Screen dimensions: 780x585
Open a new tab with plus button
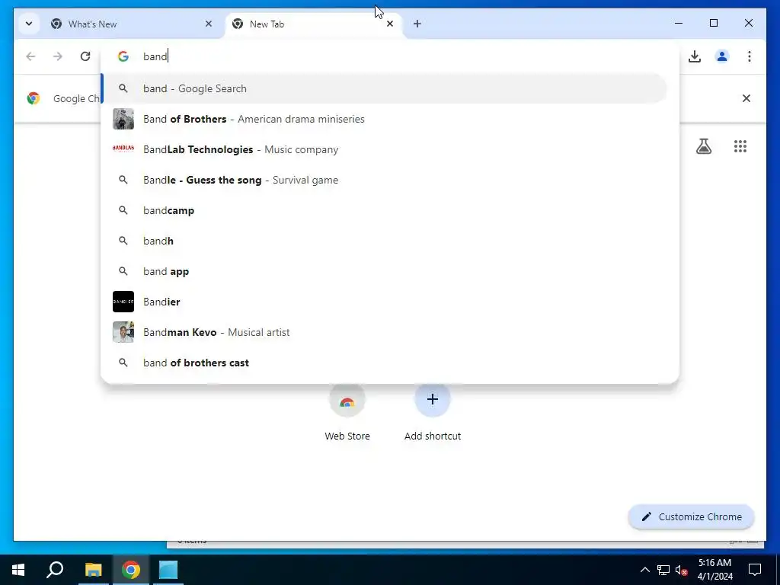pos(417,24)
